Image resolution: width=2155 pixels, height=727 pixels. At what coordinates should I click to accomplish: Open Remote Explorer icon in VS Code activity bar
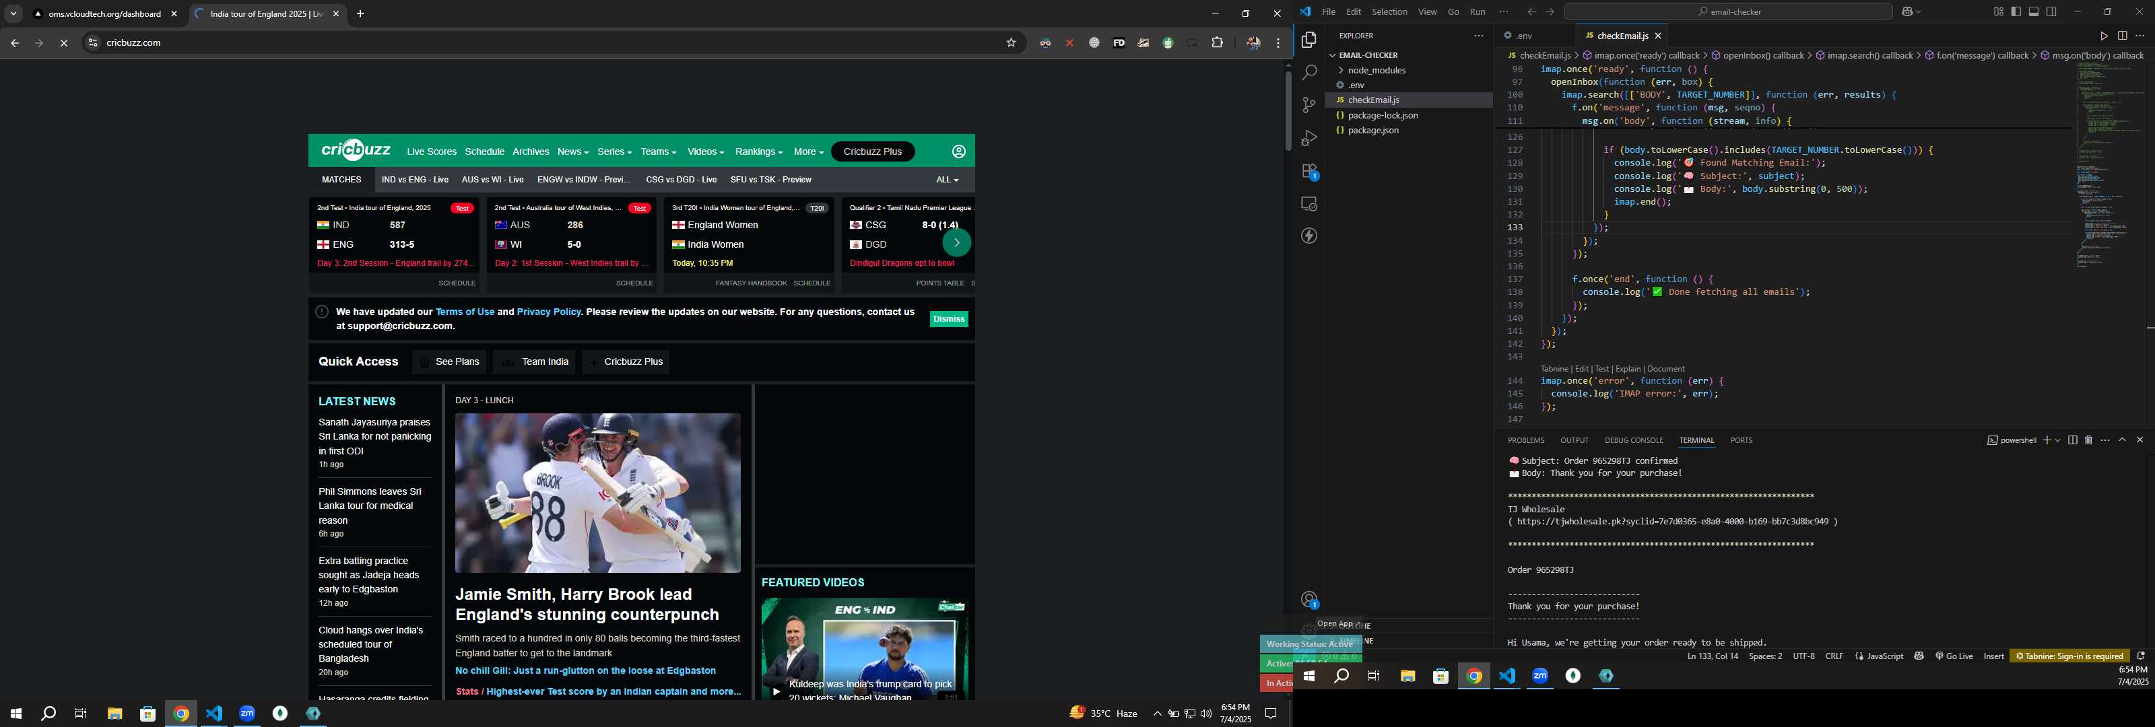click(x=1309, y=204)
